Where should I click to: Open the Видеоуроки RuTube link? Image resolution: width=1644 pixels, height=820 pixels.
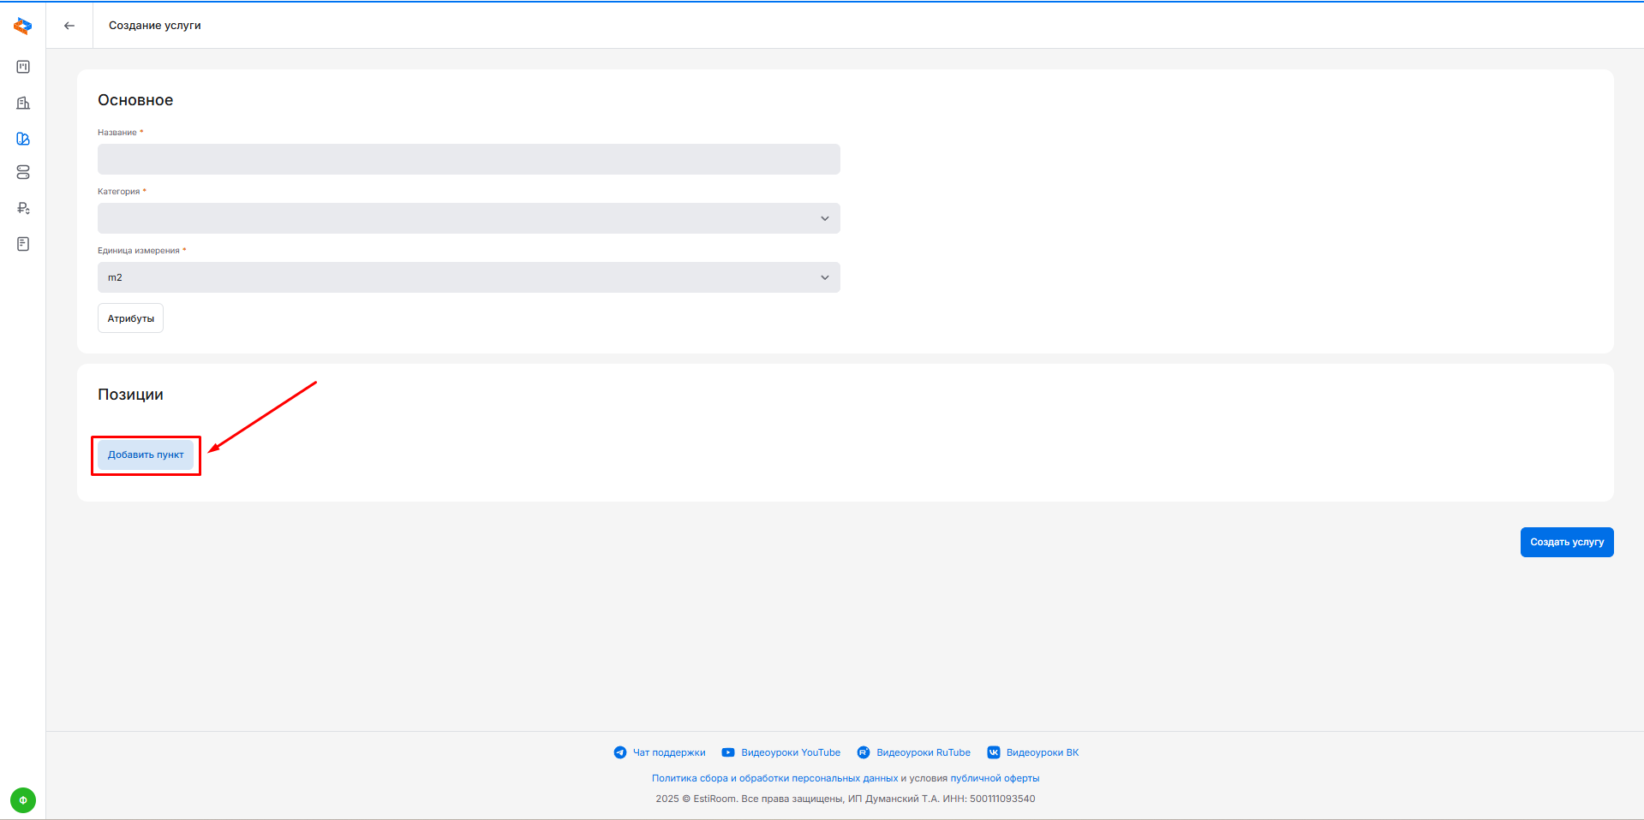[x=923, y=752]
